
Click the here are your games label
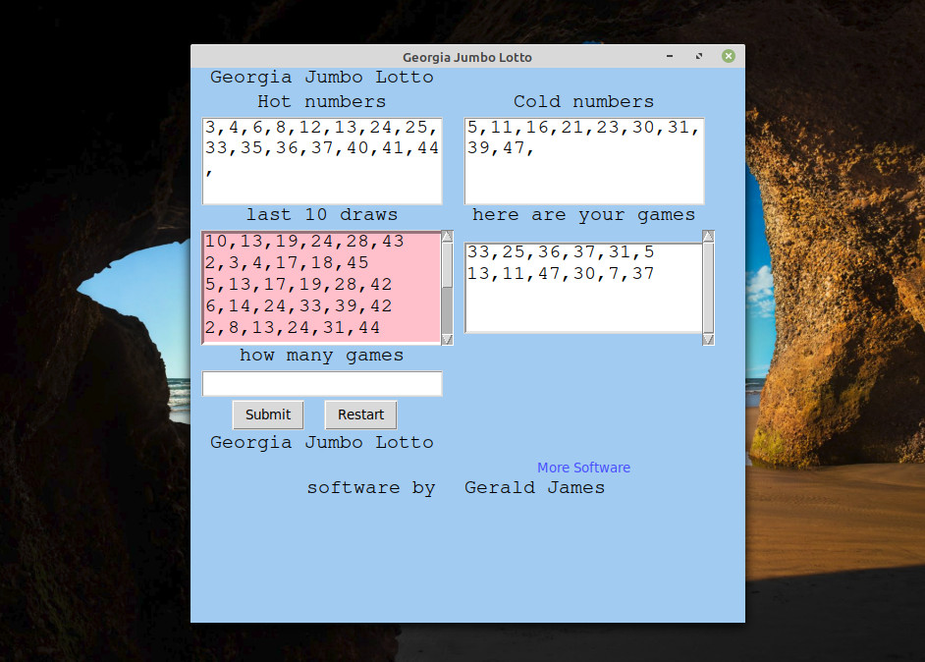[x=583, y=215]
